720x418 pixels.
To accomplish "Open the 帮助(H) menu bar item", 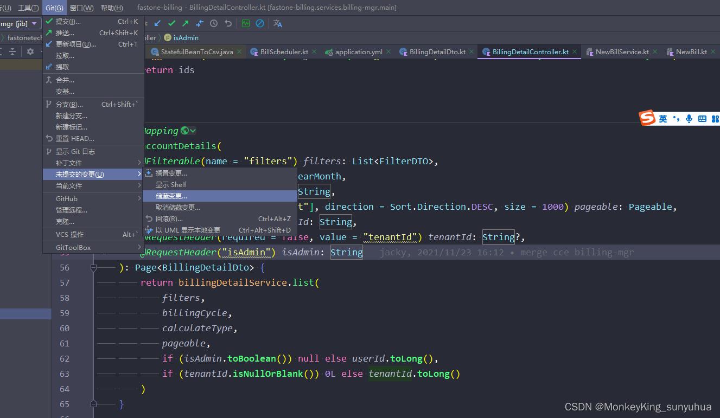I will click(111, 8).
